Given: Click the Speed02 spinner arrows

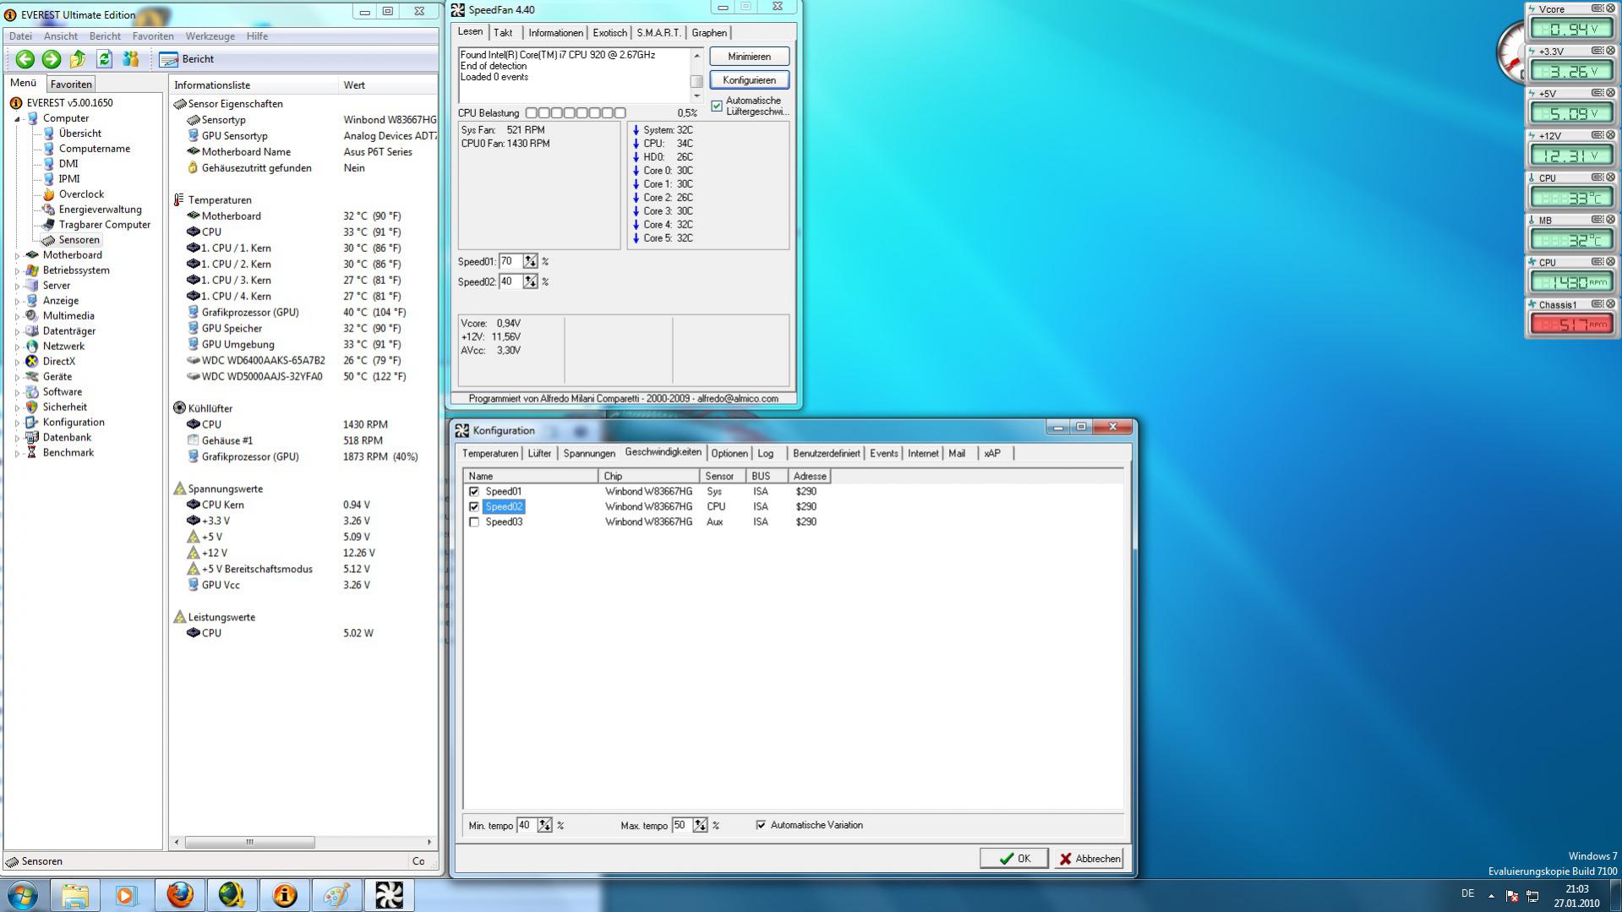Looking at the screenshot, I should tap(530, 281).
